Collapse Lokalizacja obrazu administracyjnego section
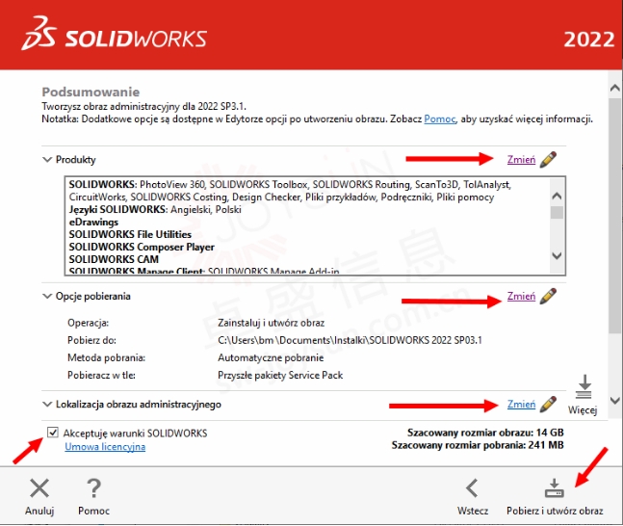This screenshot has height=526, width=623. coord(47,405)
